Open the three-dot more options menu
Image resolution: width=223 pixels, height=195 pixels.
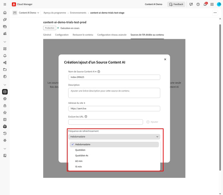point(215,13)
